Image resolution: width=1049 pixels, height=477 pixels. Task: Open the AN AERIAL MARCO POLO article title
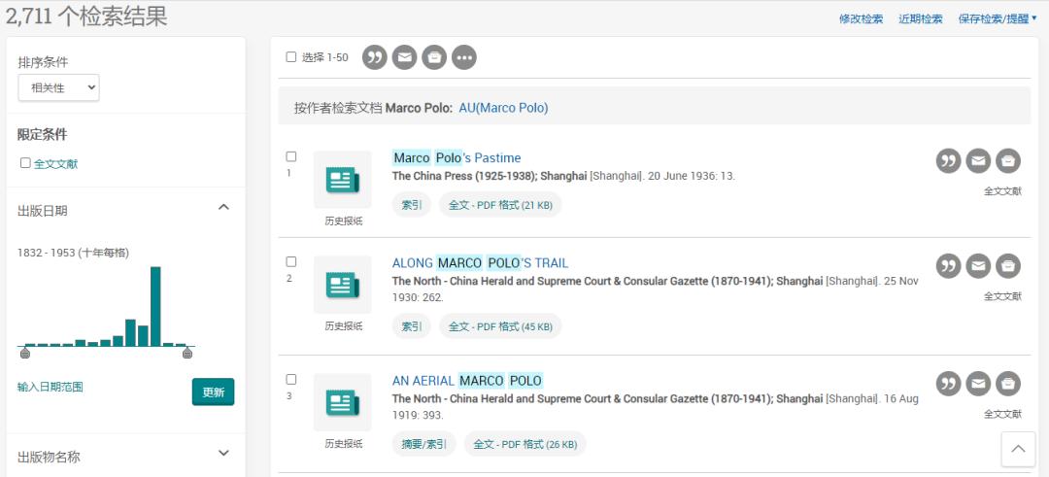(x=467, y=381)
